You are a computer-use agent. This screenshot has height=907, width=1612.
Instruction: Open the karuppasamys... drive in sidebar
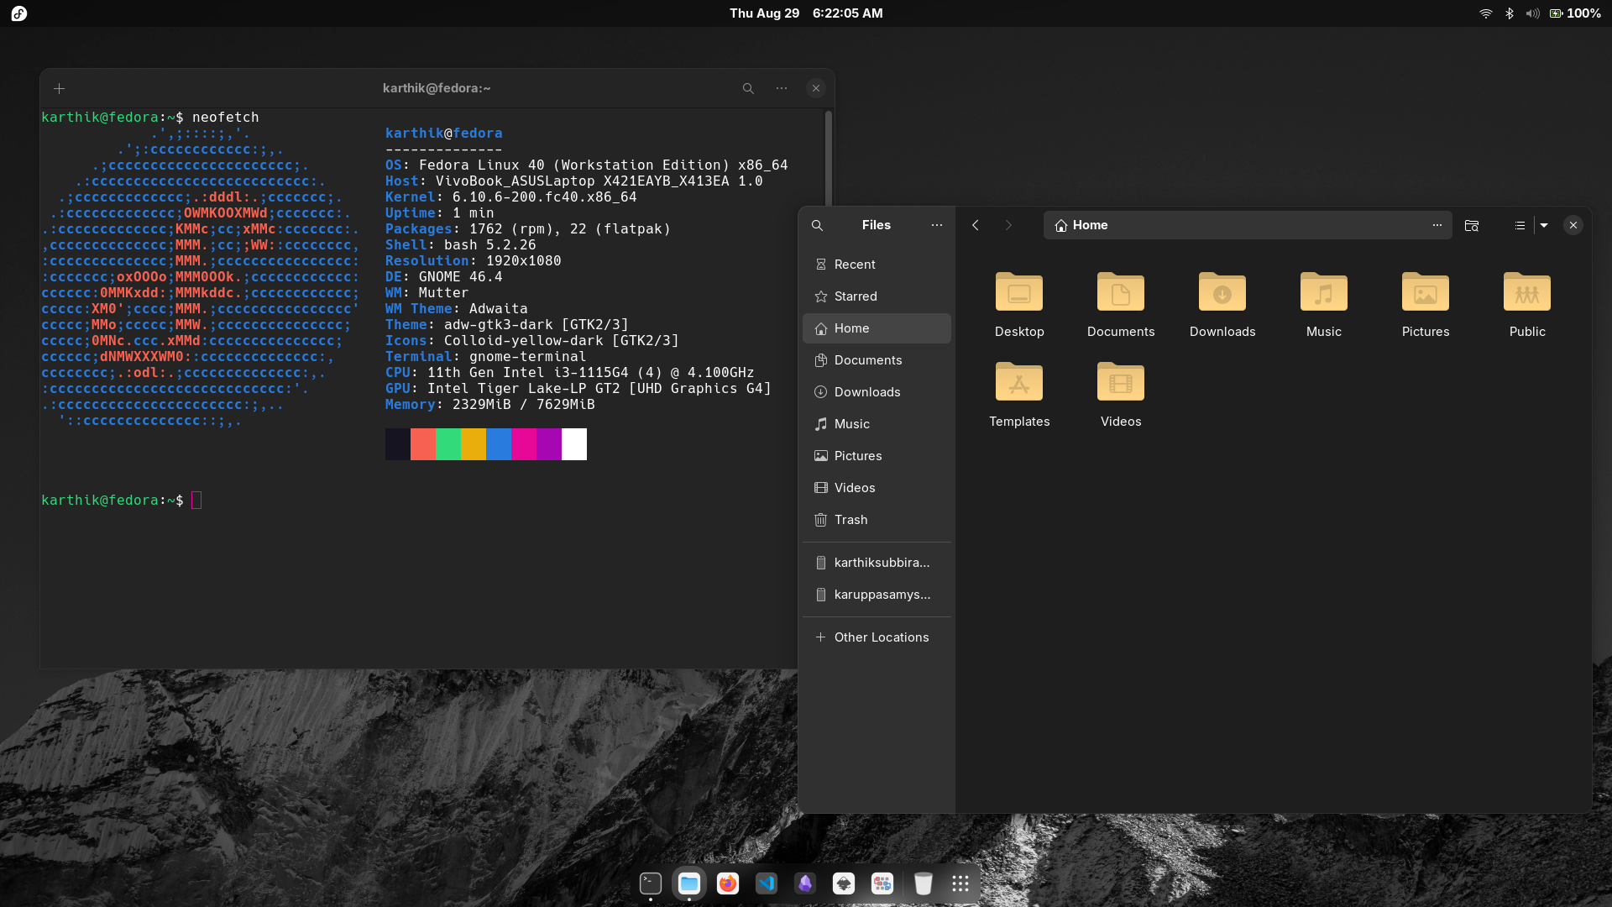[x=877, y=595]
